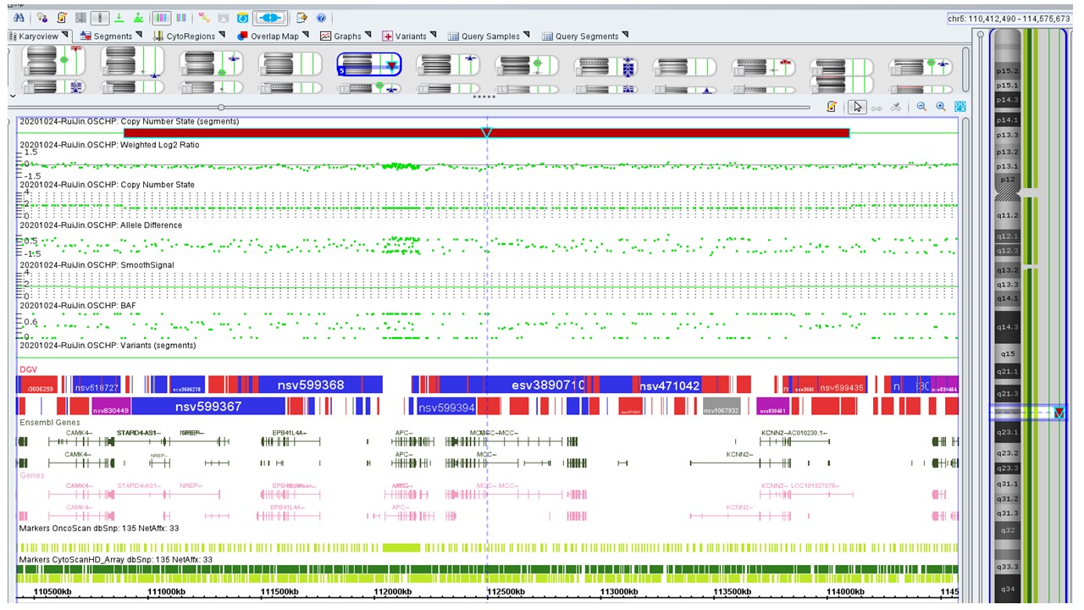Click the green download arrow toolbar icon
Screen dimensions: 1084x610
click(119, 18)
